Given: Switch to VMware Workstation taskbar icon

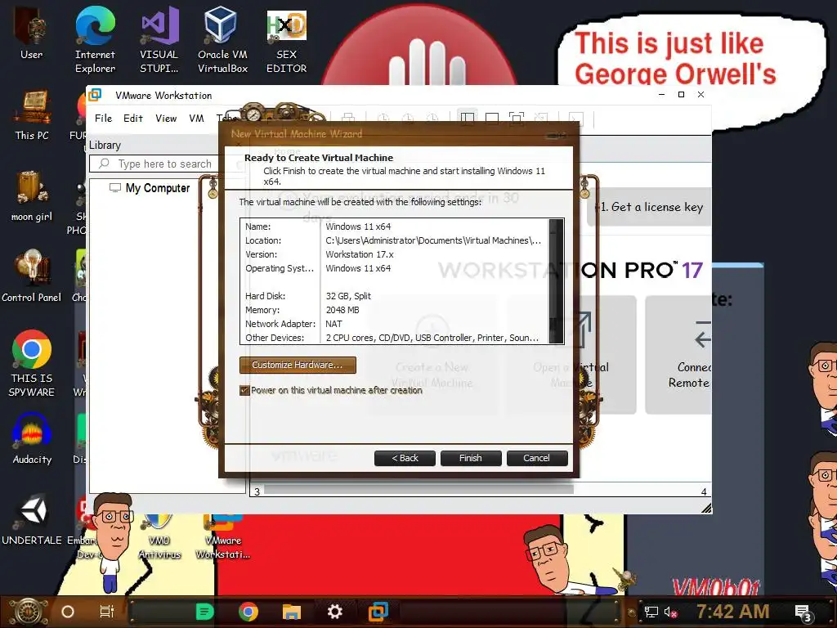Looking at the screenshot, I should tap(378, 612).
